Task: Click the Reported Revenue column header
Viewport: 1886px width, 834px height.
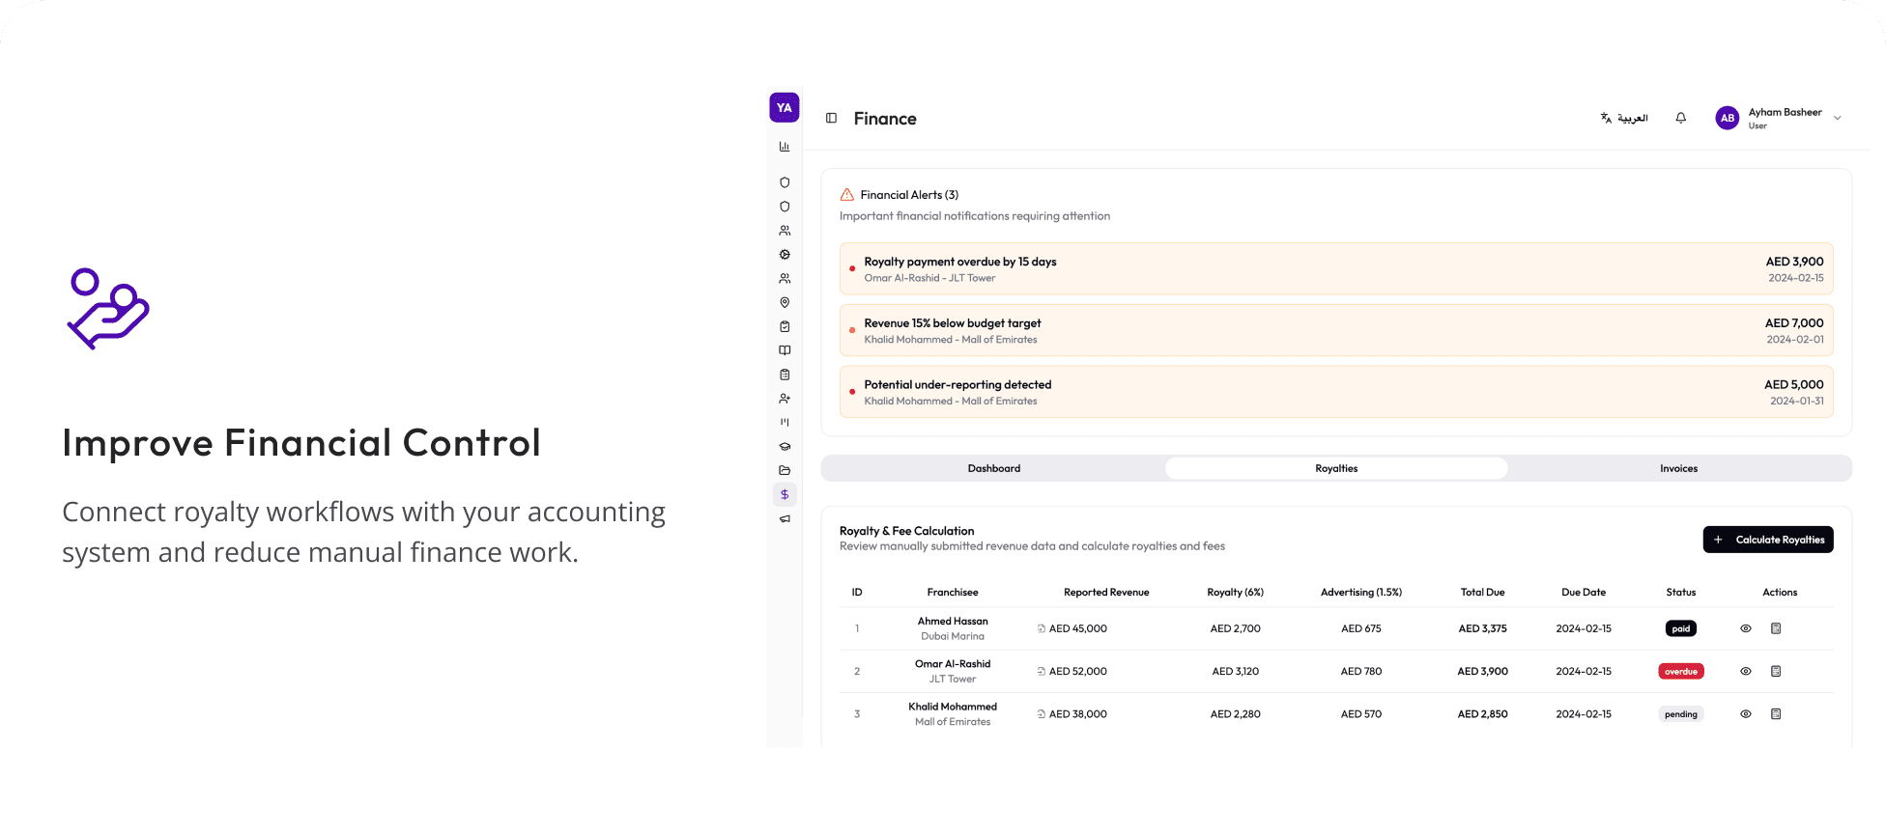Action: pyautogui.click(x=1106, y=593)
